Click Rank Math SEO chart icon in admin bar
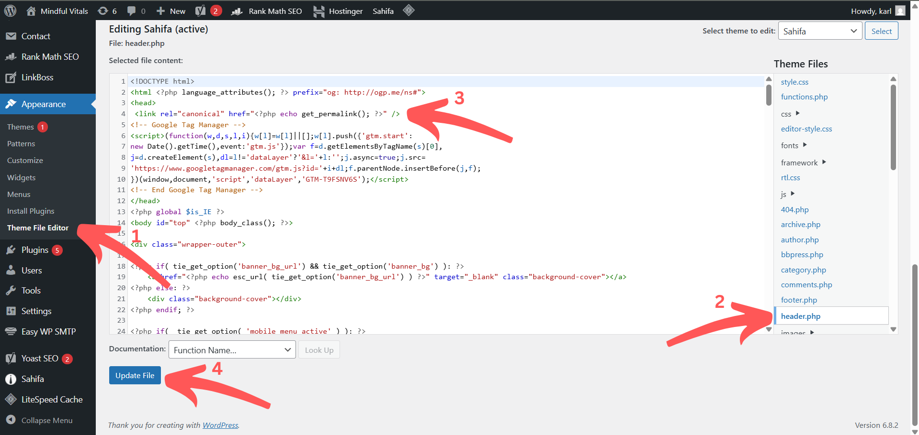 [x=237, y=11]
